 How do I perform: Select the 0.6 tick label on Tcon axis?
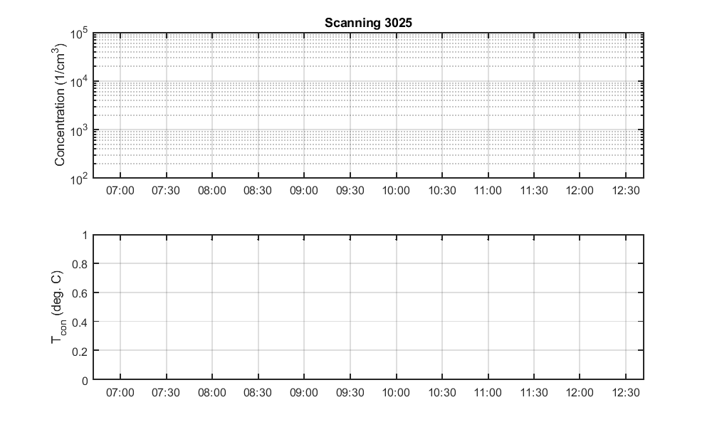[x=80, y=293]
